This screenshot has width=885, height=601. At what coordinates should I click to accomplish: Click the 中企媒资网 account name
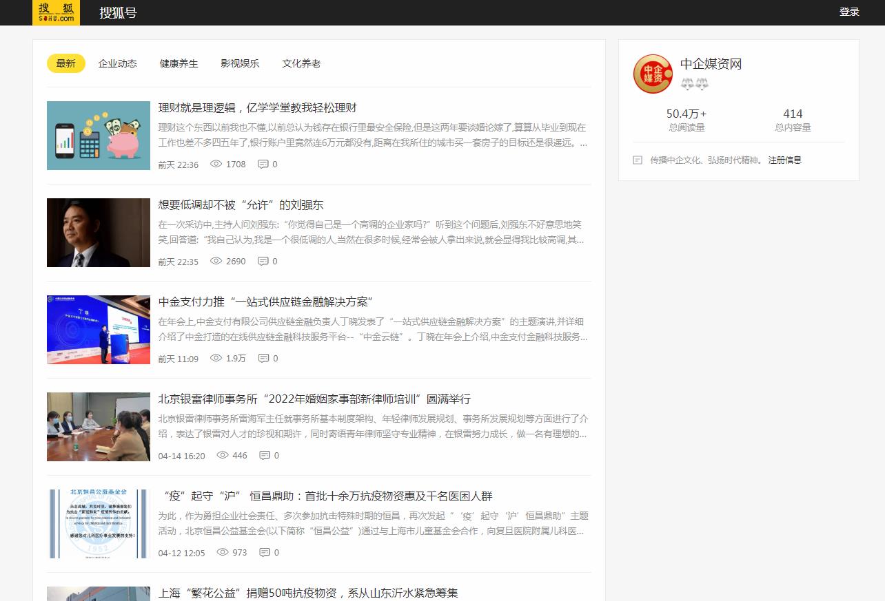(711, 64)
